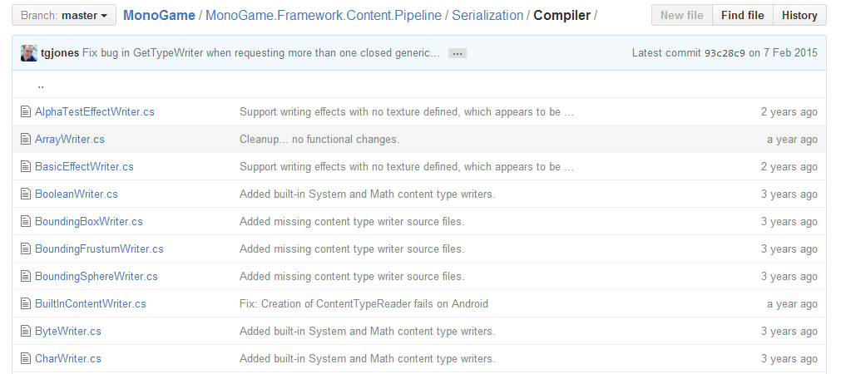Image resolution: width=841 pixels, height=374 pixels.
Task: Go up to parent directory
Action: pos(41,85)
